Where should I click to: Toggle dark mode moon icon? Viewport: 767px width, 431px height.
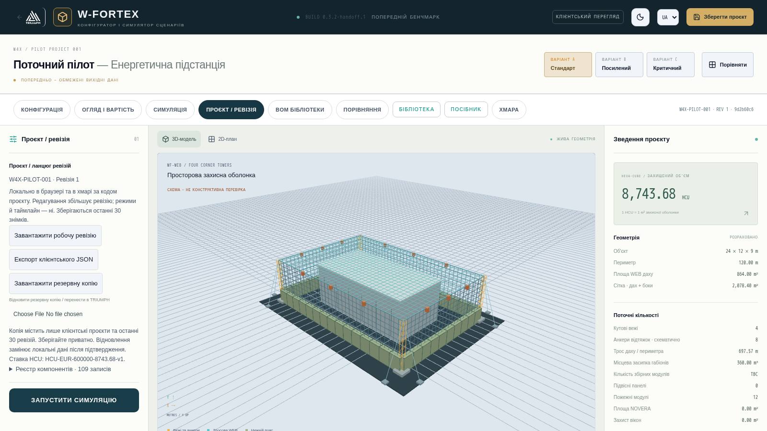coord(640,17)
